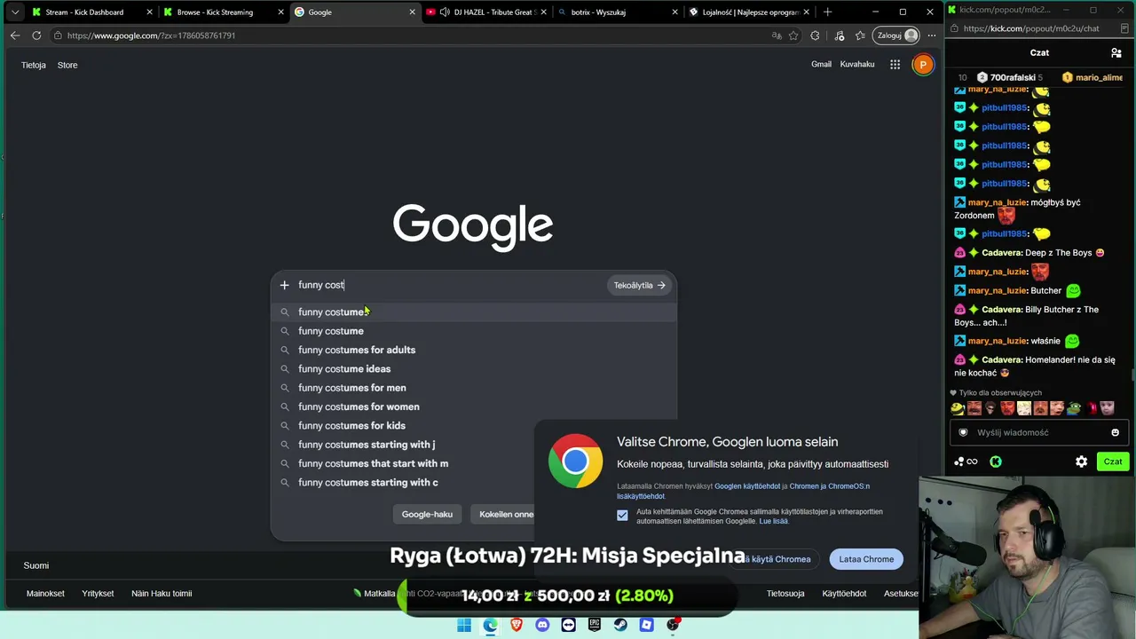Viewport: 1136px width, 639px height.
Task: Select suggestion 'funny costumes for women'
Action: click(x=474, y=406)
